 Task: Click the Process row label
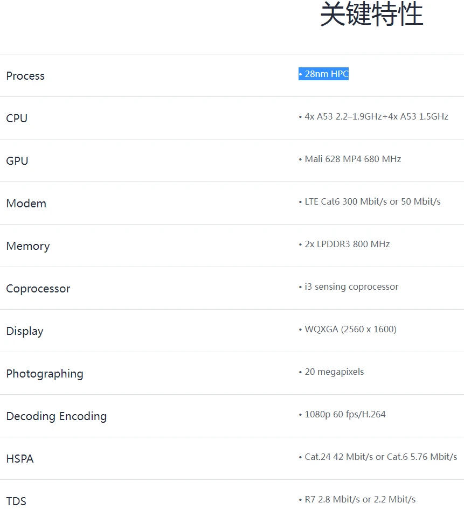[x=25, y=76]
